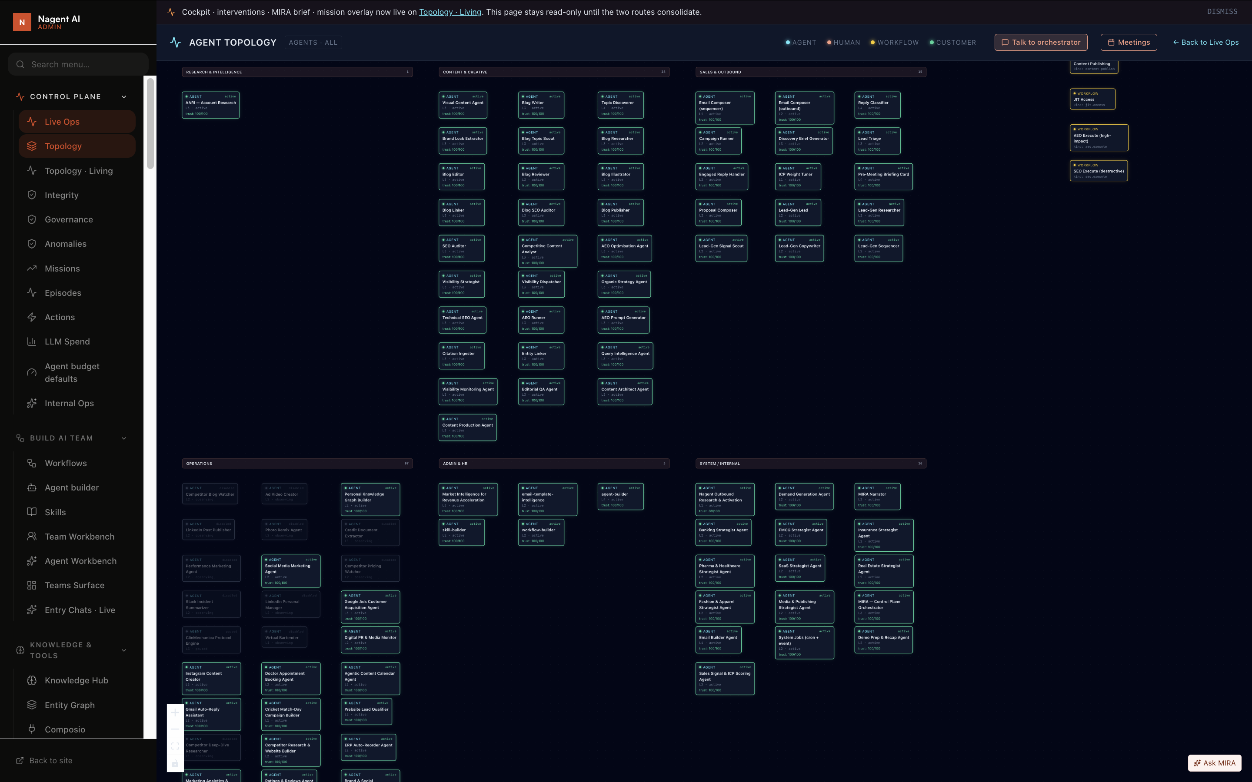This screenshot has width=1252, height=782.
Task: Open Skills book item
Action: [x=77, y=512]
